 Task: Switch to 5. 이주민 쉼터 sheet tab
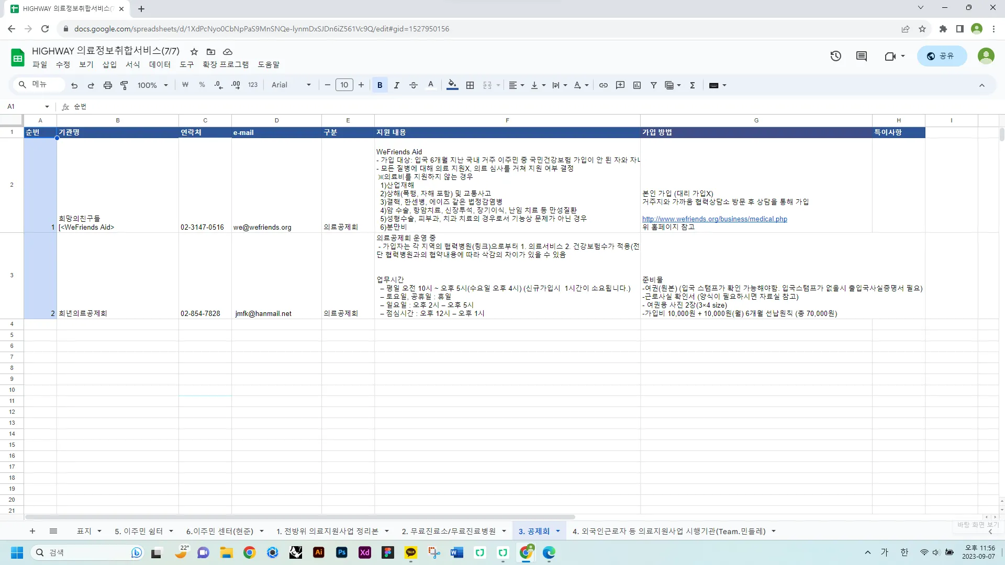tap(139, 531)
